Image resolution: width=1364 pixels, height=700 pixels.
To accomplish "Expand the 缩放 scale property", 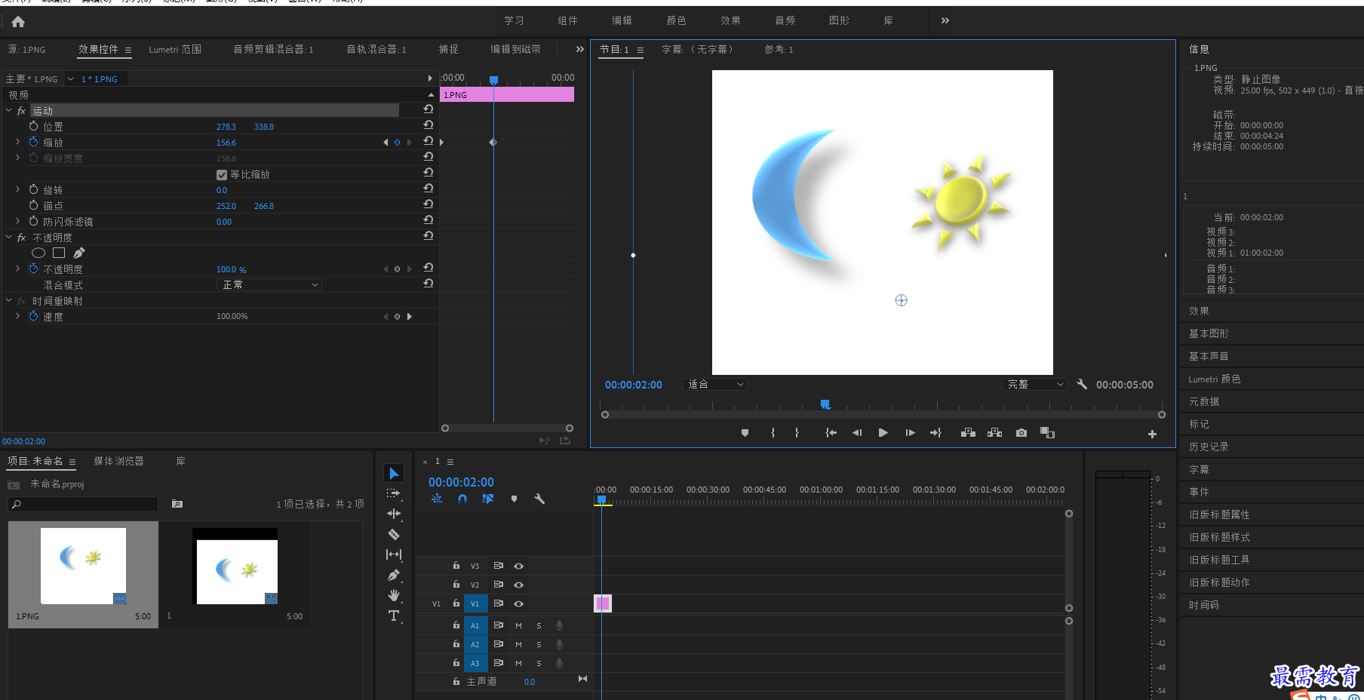I will pos(18,142).
